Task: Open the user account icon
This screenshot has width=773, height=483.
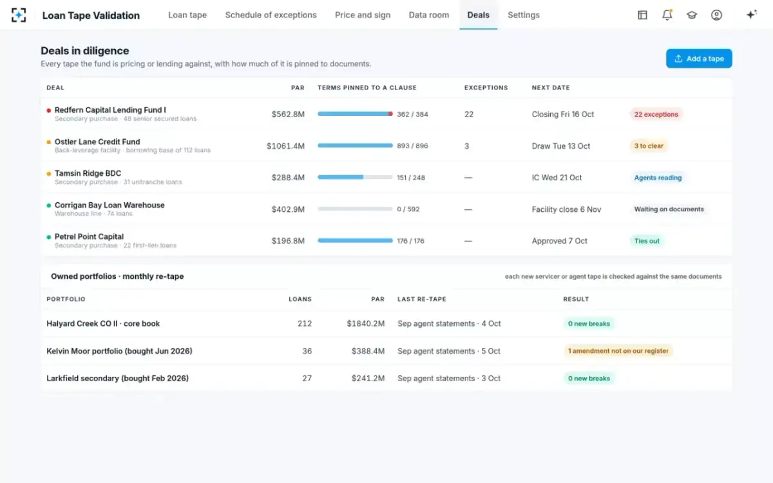Action: click(716, 15)
